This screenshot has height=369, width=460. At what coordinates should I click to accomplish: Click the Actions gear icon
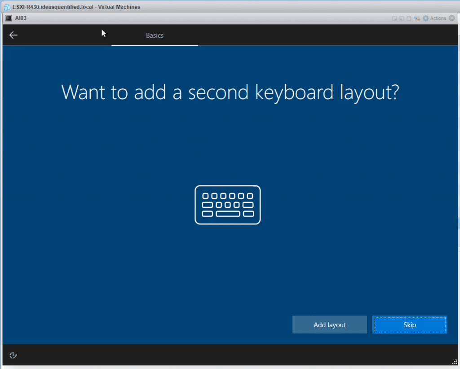tap(425, 18)
